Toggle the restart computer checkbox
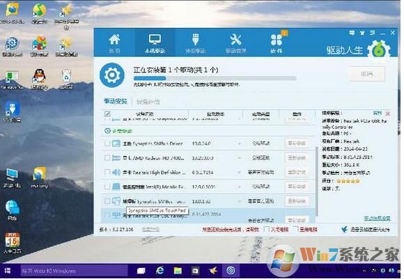404x279 pixels. click(x=296, y=229)
